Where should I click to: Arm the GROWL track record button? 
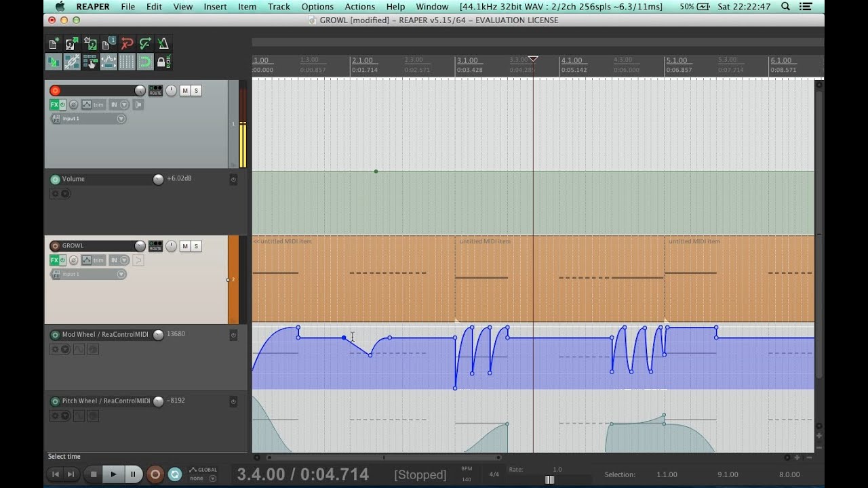(56, 246)
